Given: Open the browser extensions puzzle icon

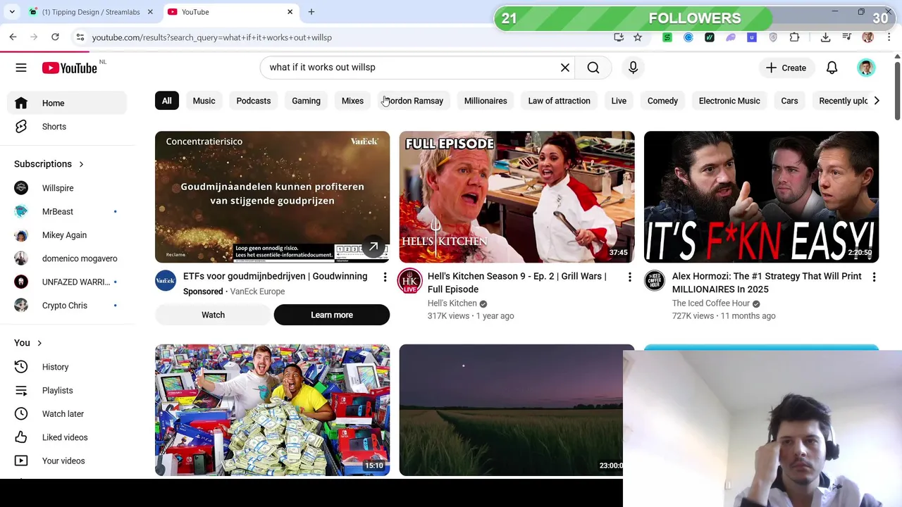Looking at the screenshot, I should click(x=794, y=37).
